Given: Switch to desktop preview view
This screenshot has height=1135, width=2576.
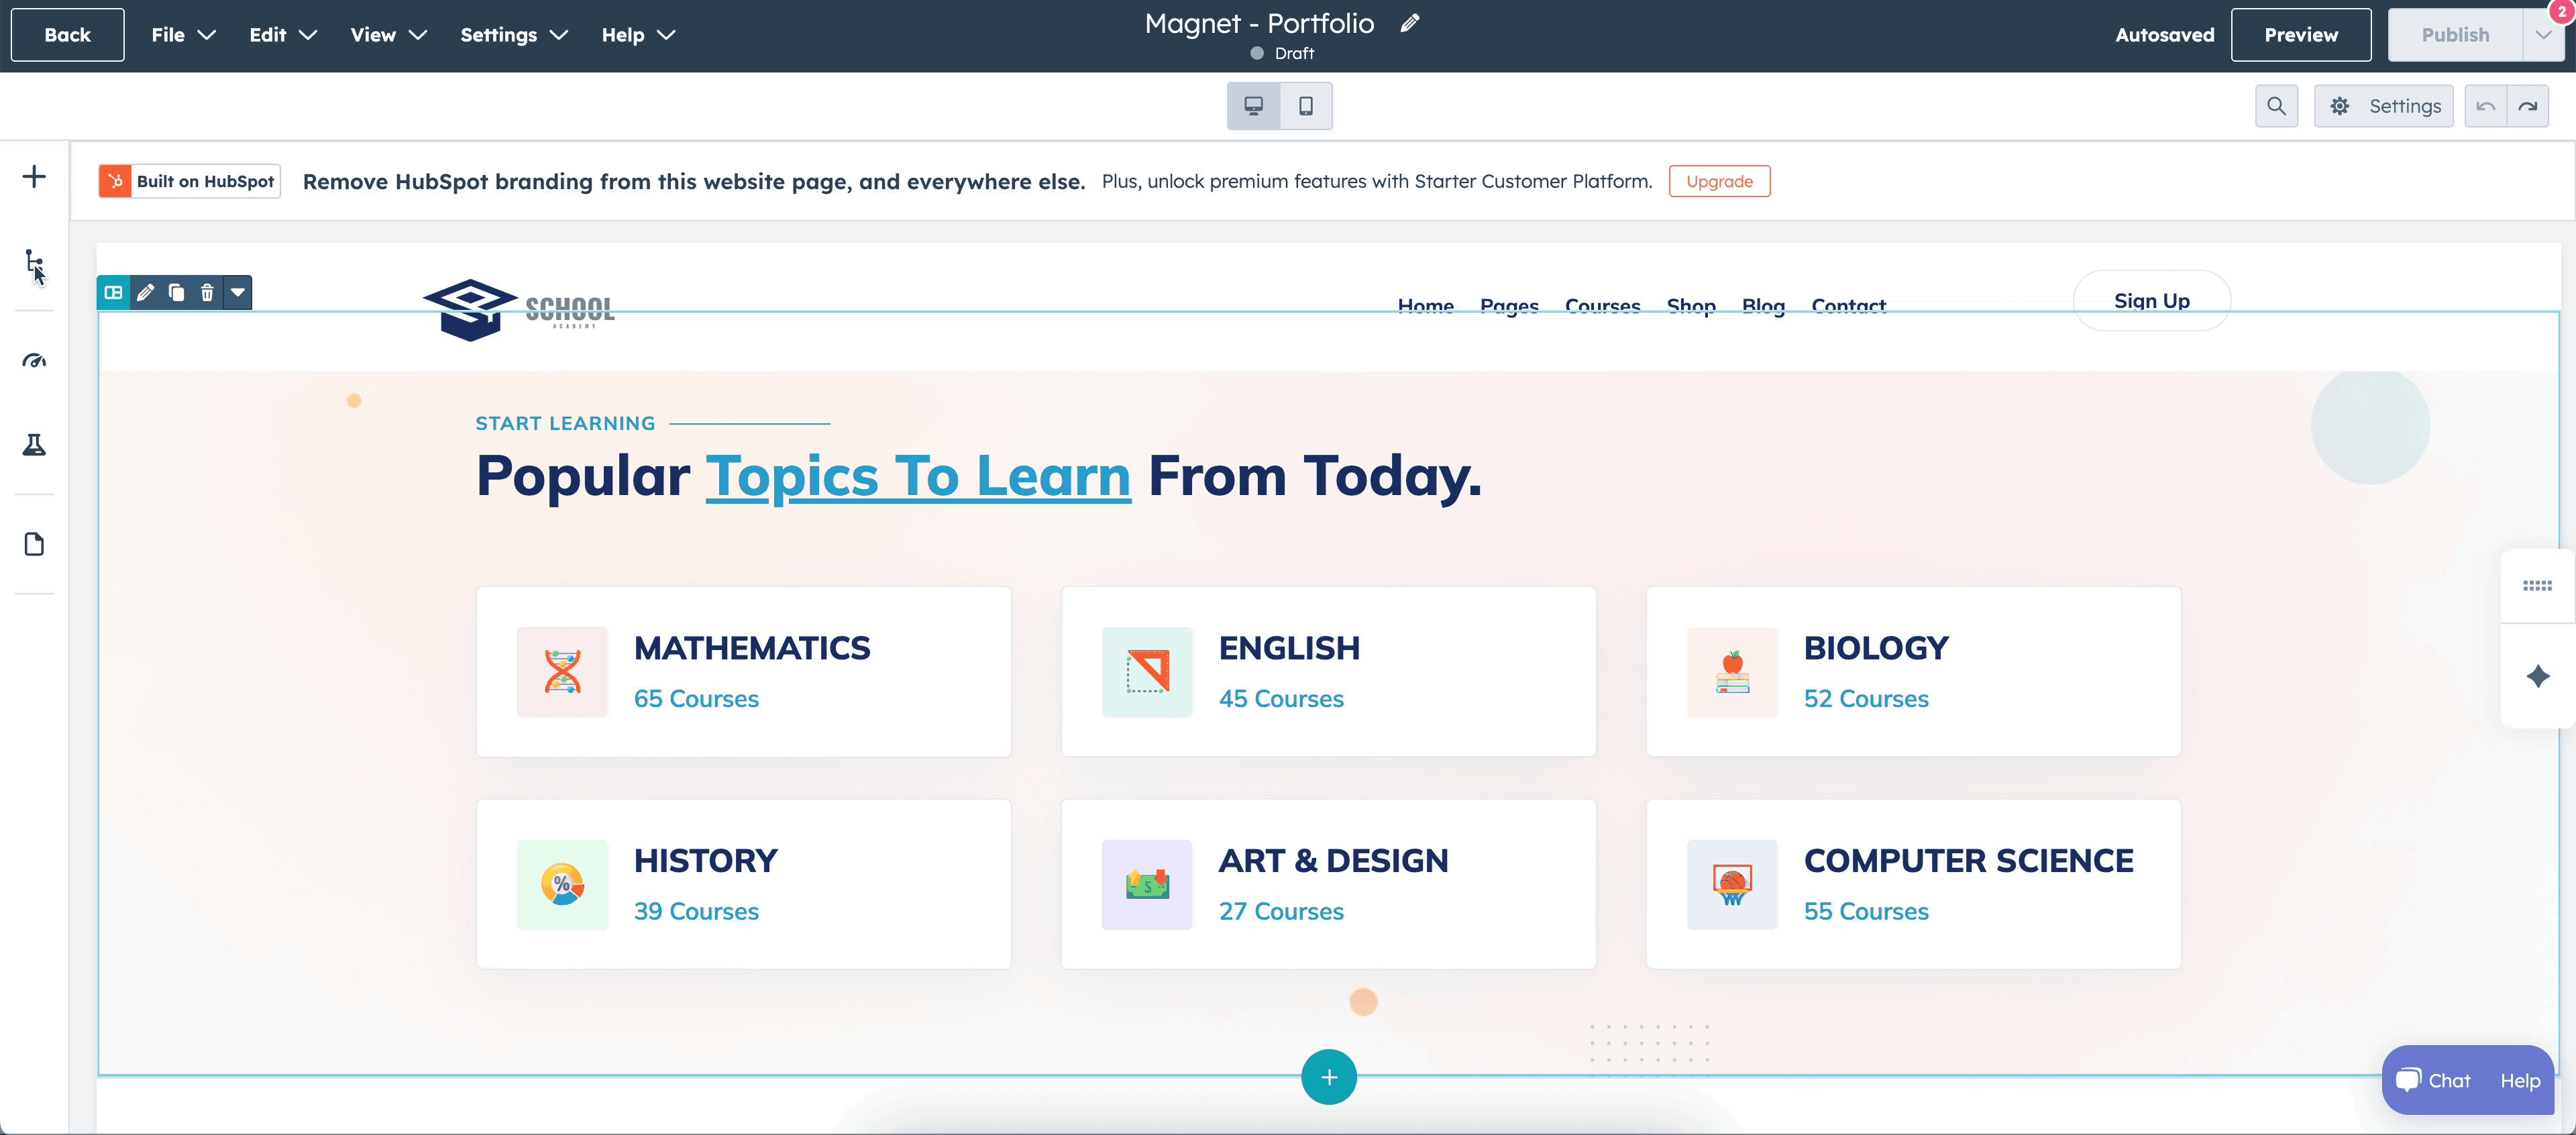Looking at the screenshot, I should [x=1253, y=106].
